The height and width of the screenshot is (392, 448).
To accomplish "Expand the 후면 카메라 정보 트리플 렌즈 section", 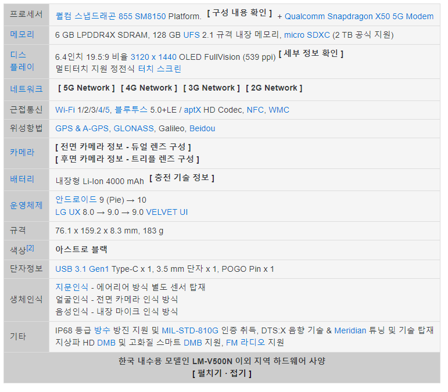I will 127,159.
